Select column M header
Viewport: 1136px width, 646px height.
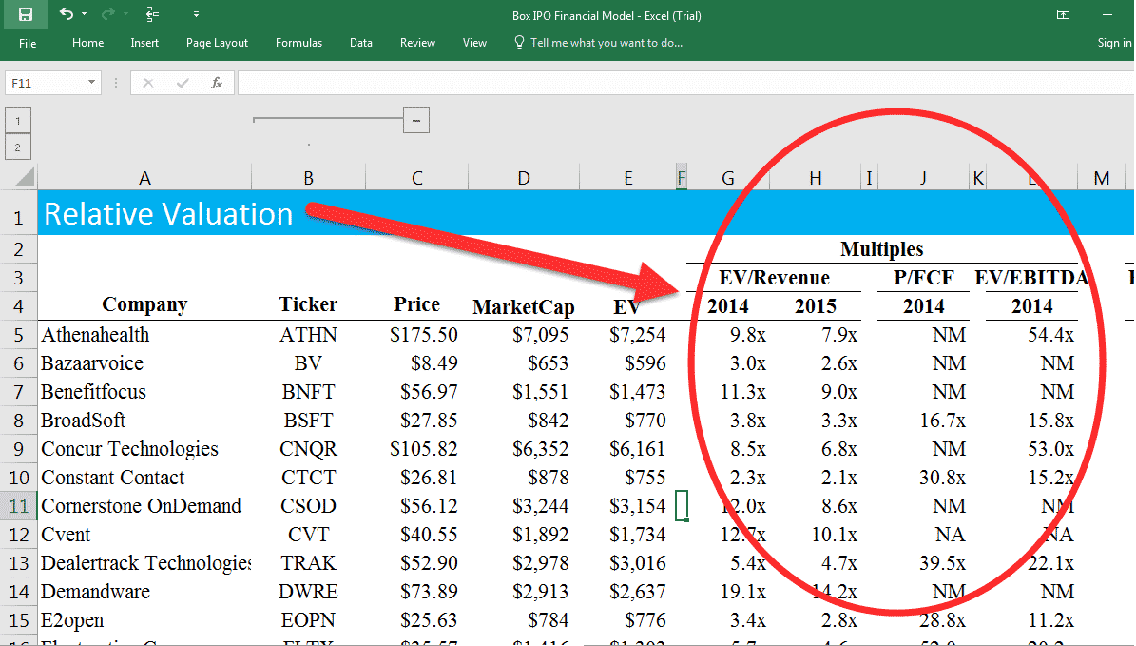[1101, 178]
